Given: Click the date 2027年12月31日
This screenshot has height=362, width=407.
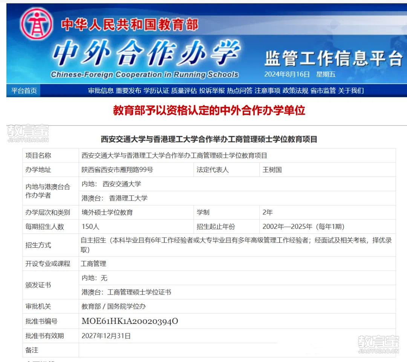Looking at the screenshot, I should (x=106, y=336).
